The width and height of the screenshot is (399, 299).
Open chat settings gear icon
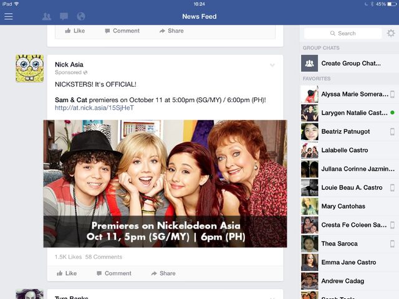(391, 33)
